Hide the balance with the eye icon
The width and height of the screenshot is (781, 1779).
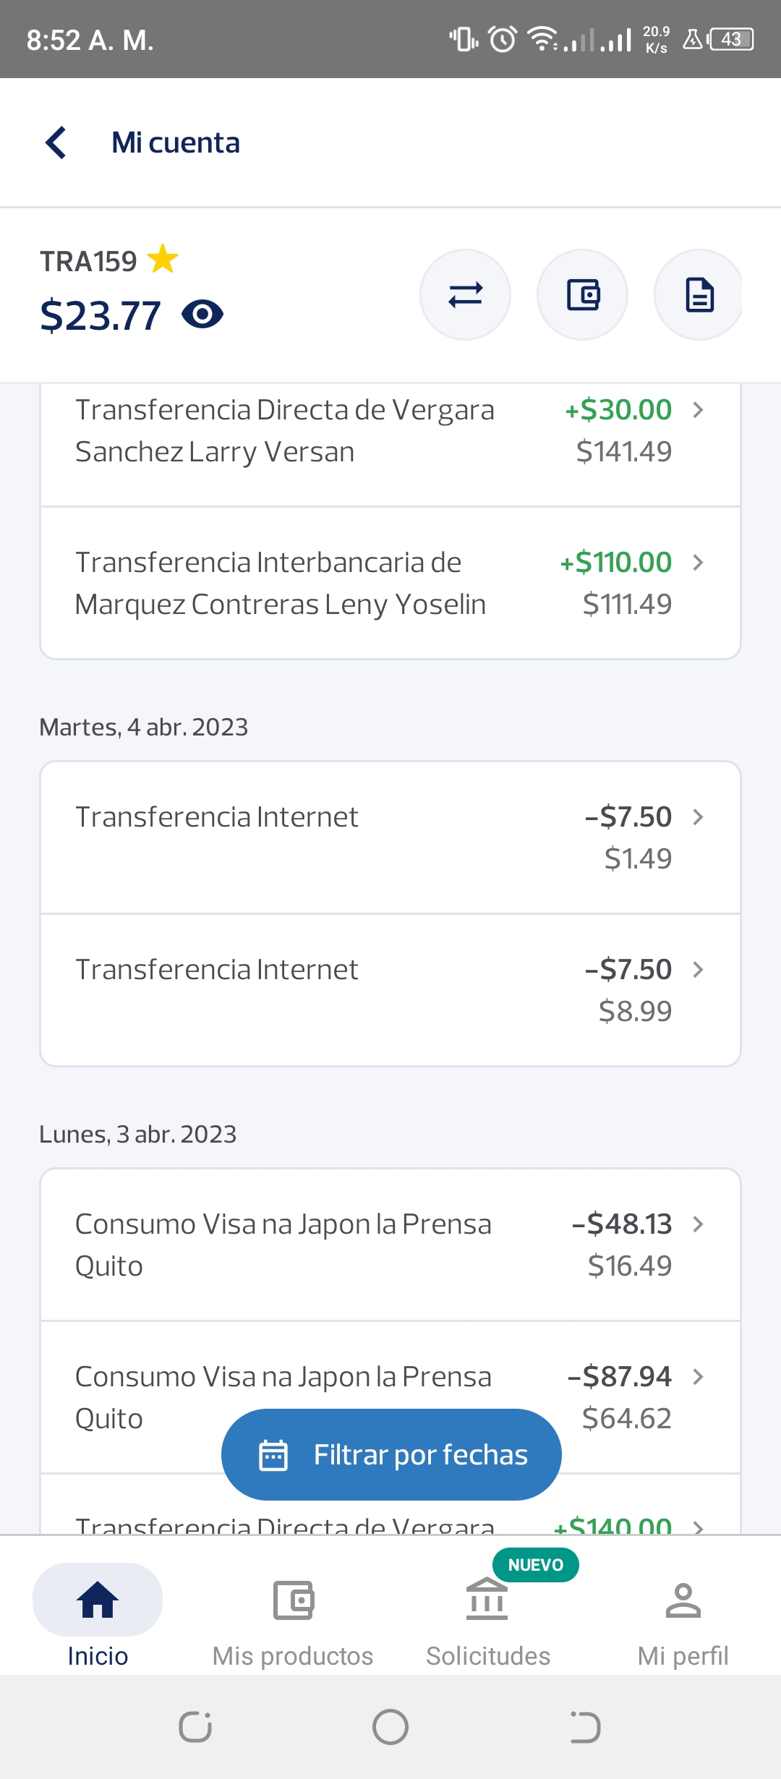(202, 315)
